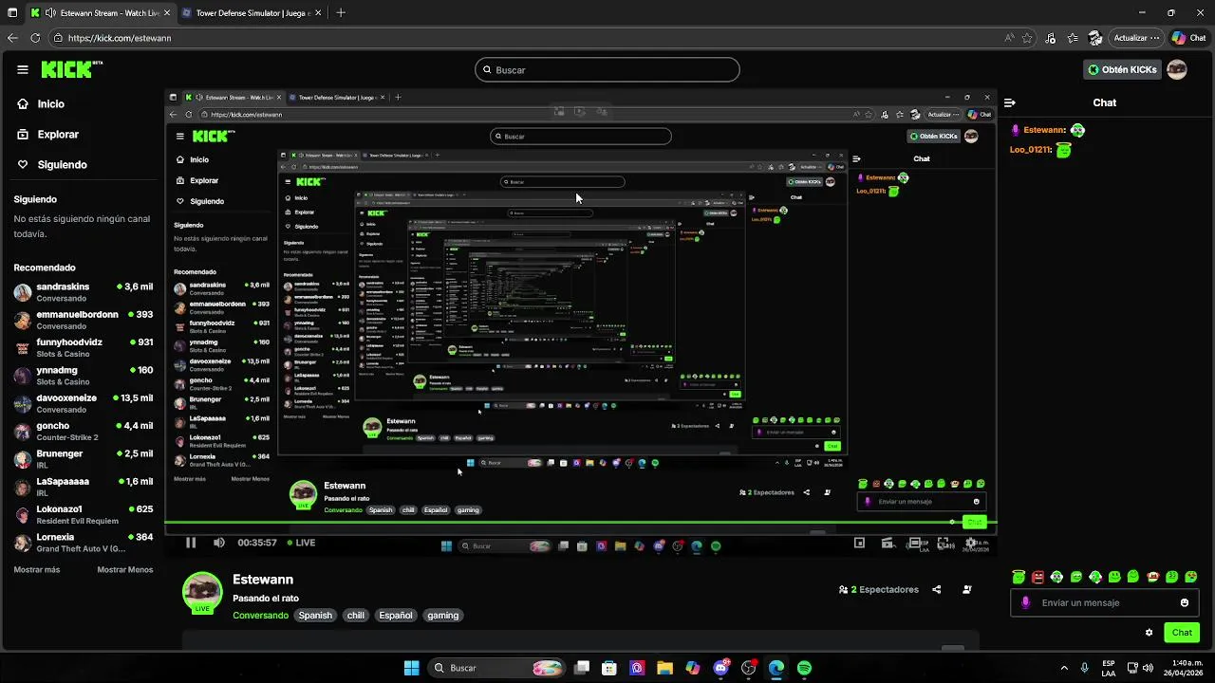This screenshot has height=683, width=1215.
Task: Open Copilot Chat in the browser toolbar
Action: [x=1187, y=38]
